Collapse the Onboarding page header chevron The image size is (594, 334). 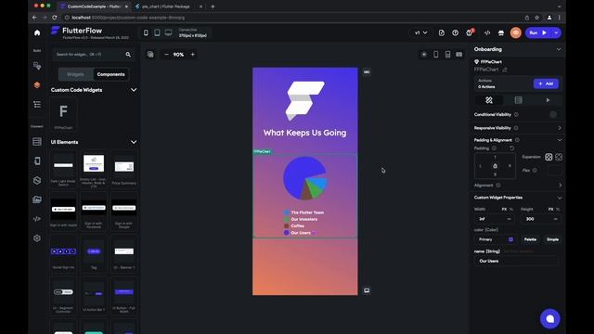coord(559,49)
